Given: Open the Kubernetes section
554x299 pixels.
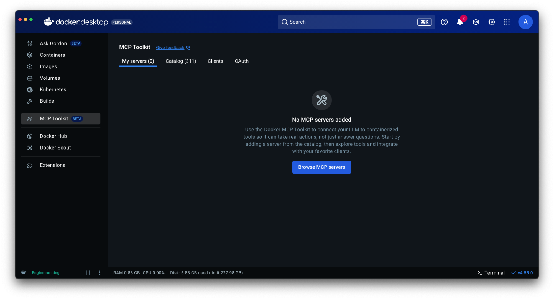Looking at the screenshot, I should click(53, 89).
